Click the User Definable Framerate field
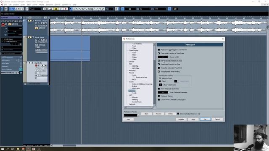 coord(163,92)
